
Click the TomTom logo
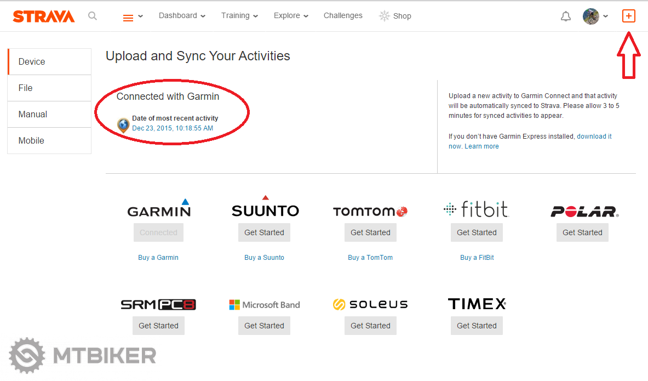(370, 212)
